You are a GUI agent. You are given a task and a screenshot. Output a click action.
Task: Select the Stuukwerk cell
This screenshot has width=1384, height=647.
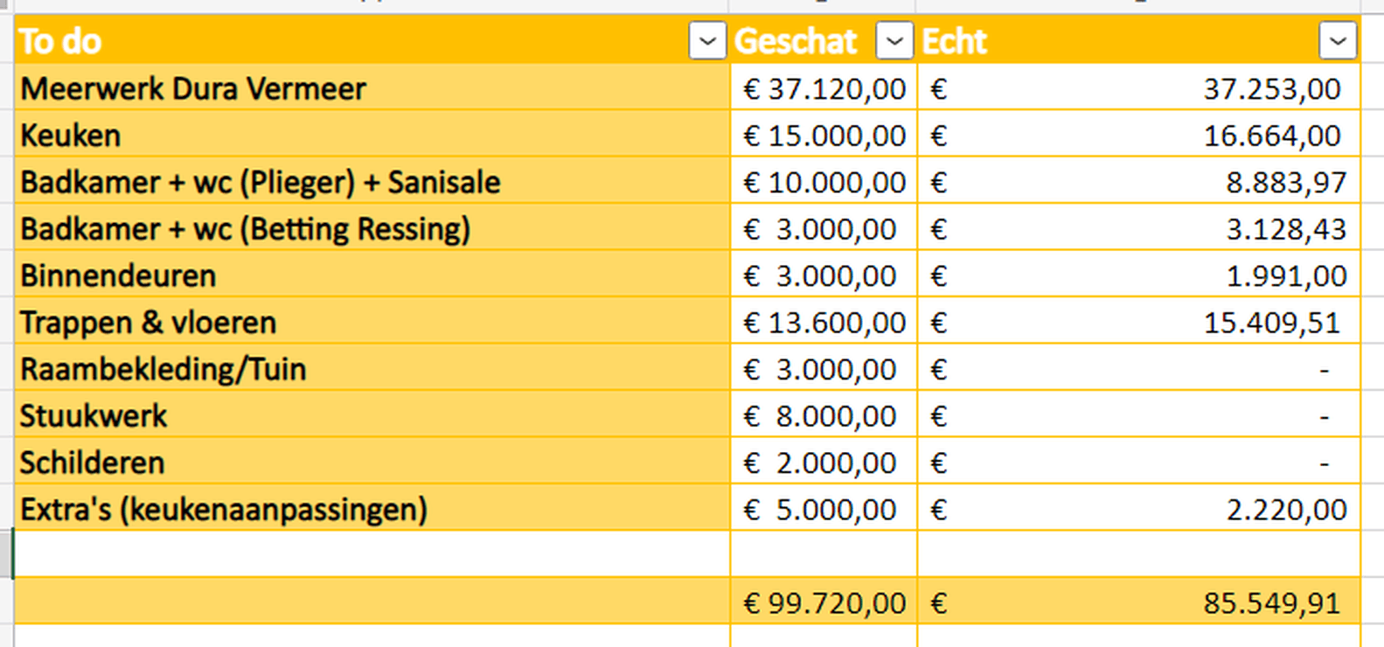pyautogui.click(x=372, y=416)
